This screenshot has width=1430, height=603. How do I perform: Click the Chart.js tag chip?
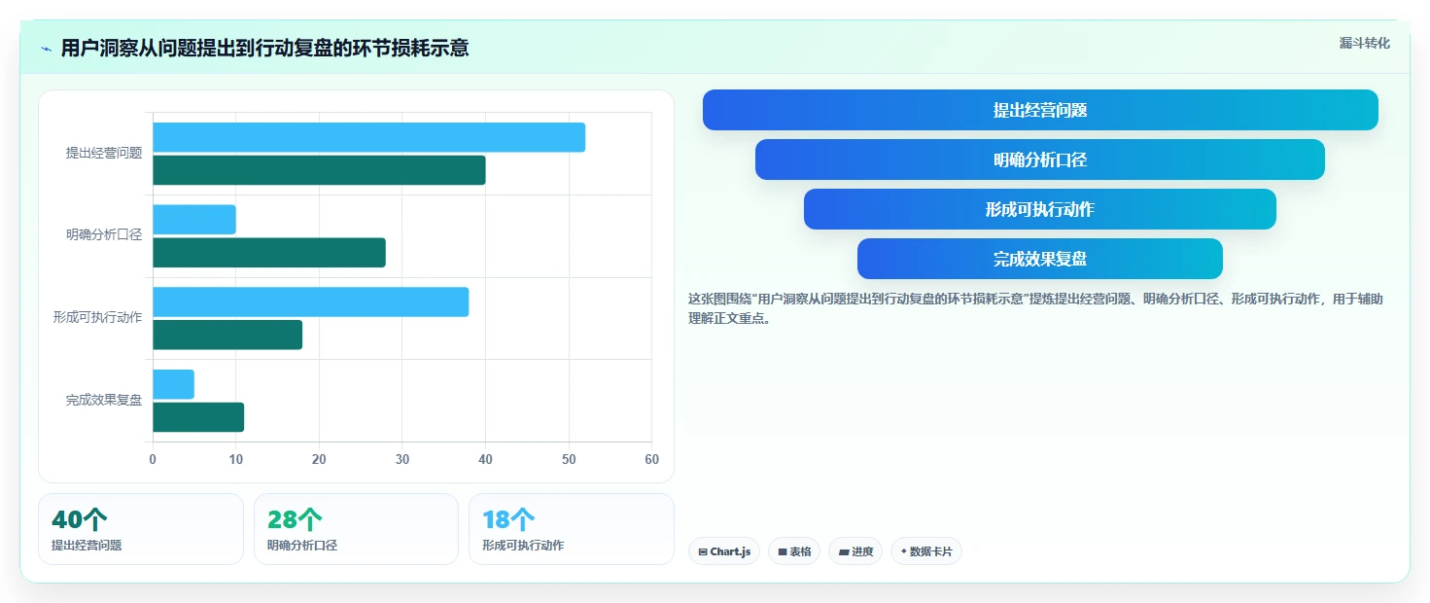[x=724, y=551]
